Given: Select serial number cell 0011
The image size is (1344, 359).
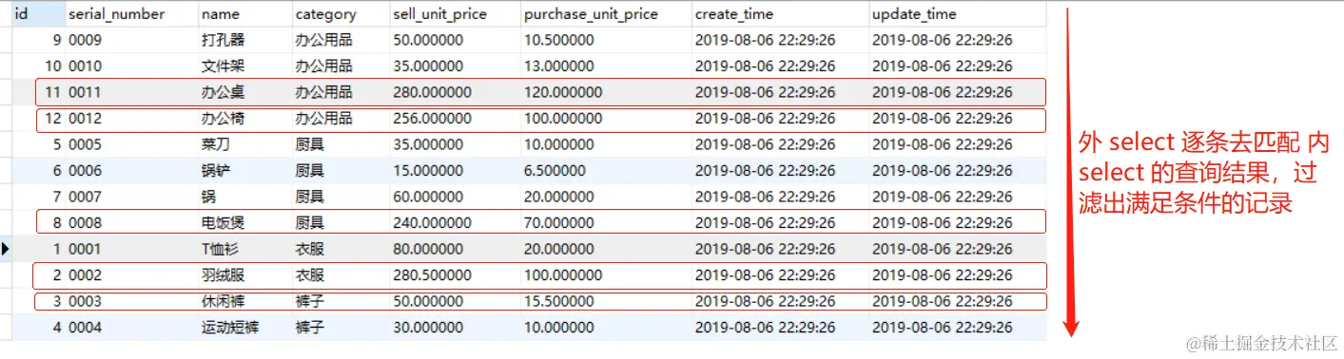Looking at the screenshot, I should click(131, 92).
